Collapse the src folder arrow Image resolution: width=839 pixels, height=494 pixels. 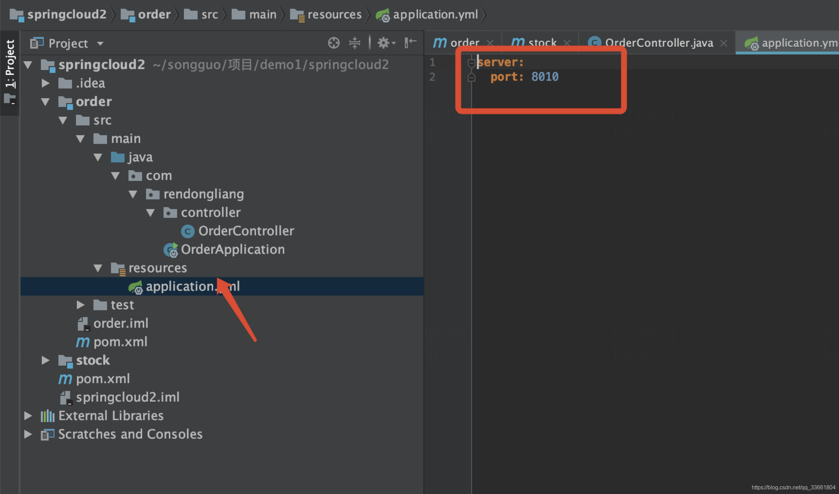pos(63,120)
